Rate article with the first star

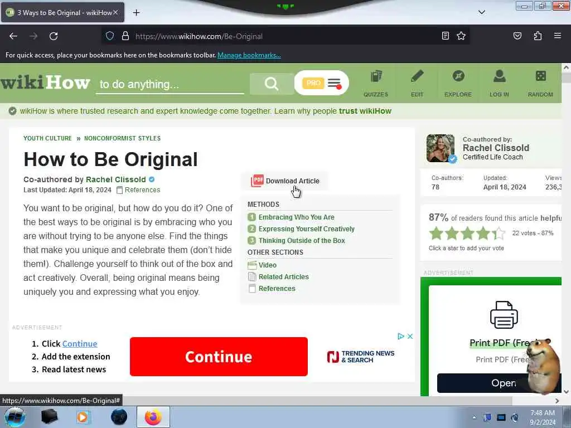pyautogui.click(x=436, y=233)
